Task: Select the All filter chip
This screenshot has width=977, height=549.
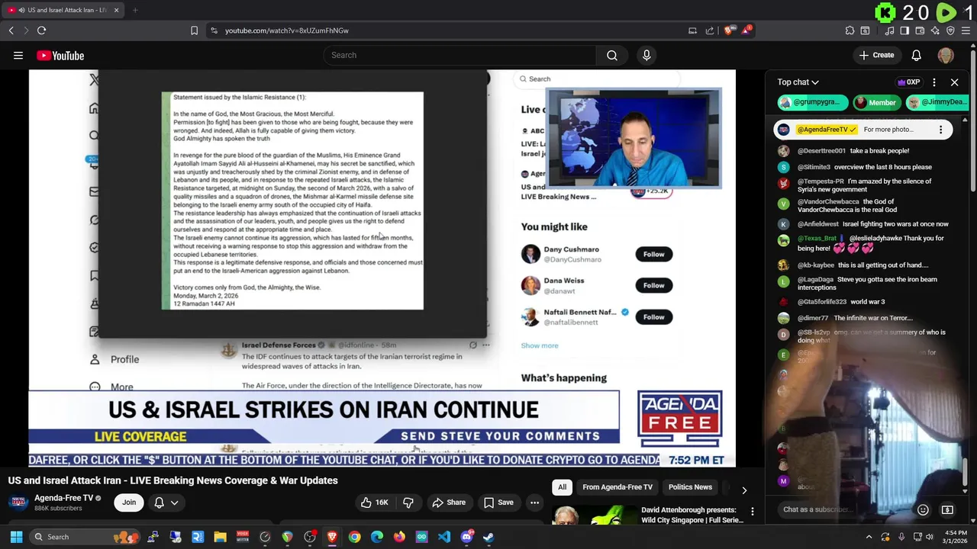Action: 562,487
